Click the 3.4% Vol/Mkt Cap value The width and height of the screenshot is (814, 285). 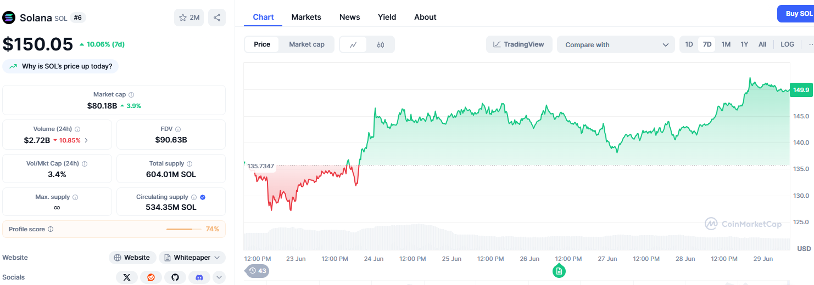[57, 174]
